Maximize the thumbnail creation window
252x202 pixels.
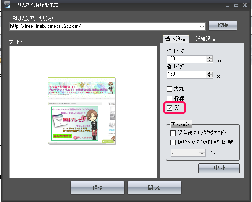[236, 5]
